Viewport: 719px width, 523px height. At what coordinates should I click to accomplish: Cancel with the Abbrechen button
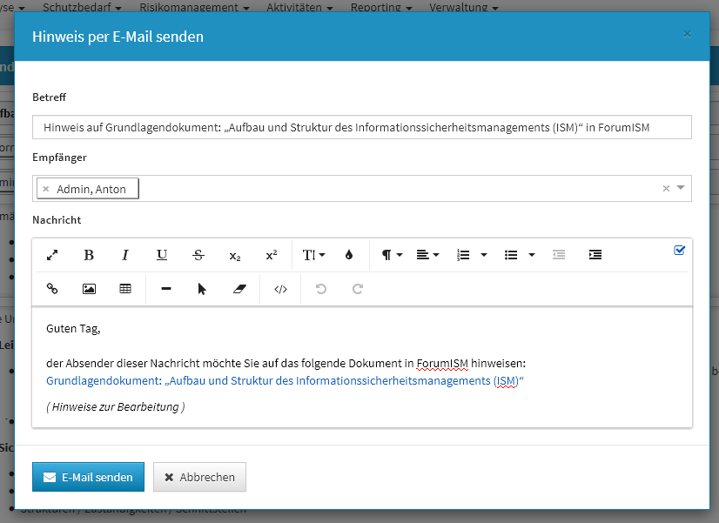click(x=199, y=477)
